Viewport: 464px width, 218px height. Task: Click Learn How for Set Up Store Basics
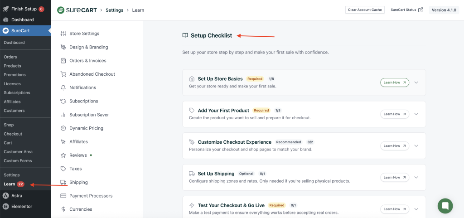pyautogui.click(x=395, y=82)
